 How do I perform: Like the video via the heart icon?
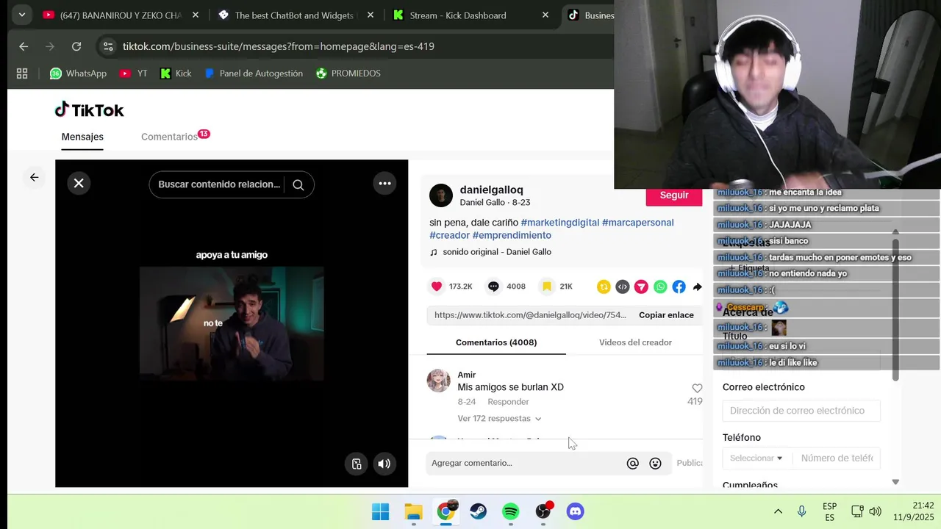(x=437, y=287)
